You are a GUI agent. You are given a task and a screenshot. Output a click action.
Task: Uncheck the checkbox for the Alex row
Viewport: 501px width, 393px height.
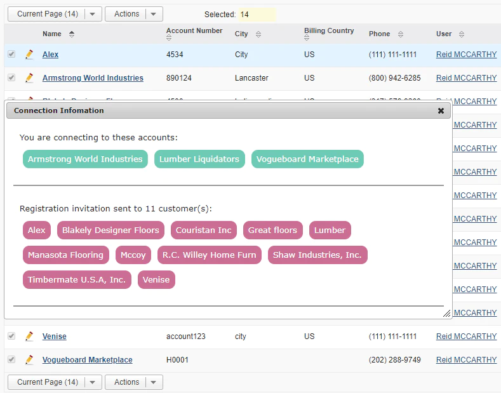tap(11, 54)
